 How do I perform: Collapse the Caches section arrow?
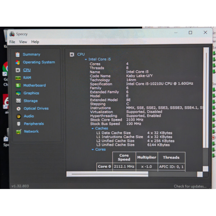tap(93, 129)
